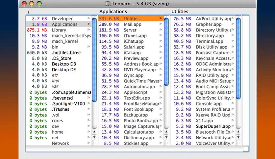The height and width of the screenshot is (159, 275).
Task: Select Dictionary.app row
Action: tap(131, 138)
